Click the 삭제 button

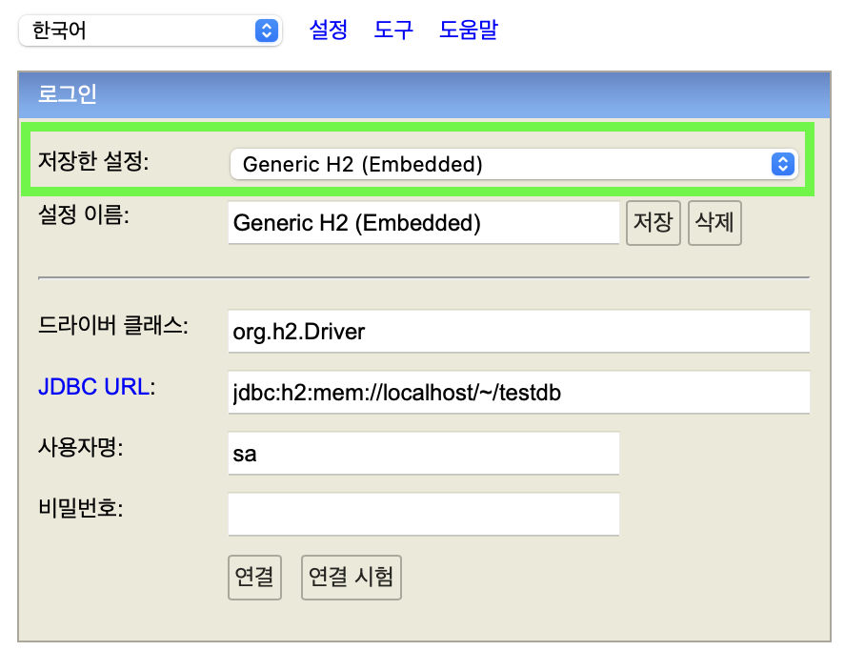(714, 223)
